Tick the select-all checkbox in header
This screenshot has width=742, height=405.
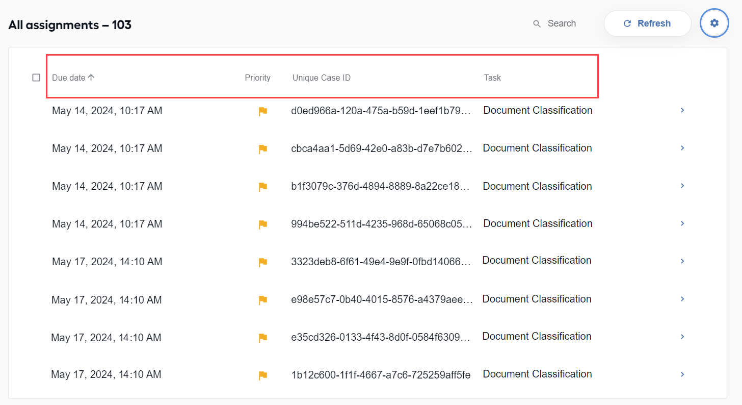click(x=36, y=78)
